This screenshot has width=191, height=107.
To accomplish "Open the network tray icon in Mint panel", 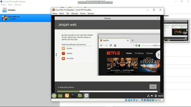I will 148,96.
